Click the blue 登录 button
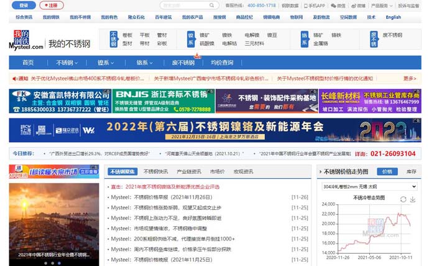The width and height of the screenshot is (429, 266). point(24,5)
